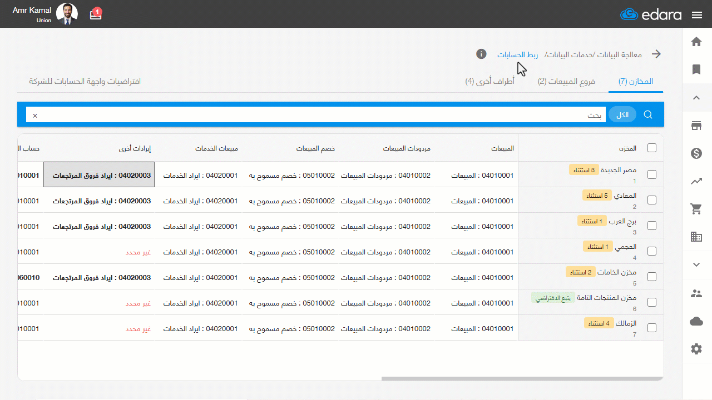Toggle the select-all header checkbox

(652, 148)
